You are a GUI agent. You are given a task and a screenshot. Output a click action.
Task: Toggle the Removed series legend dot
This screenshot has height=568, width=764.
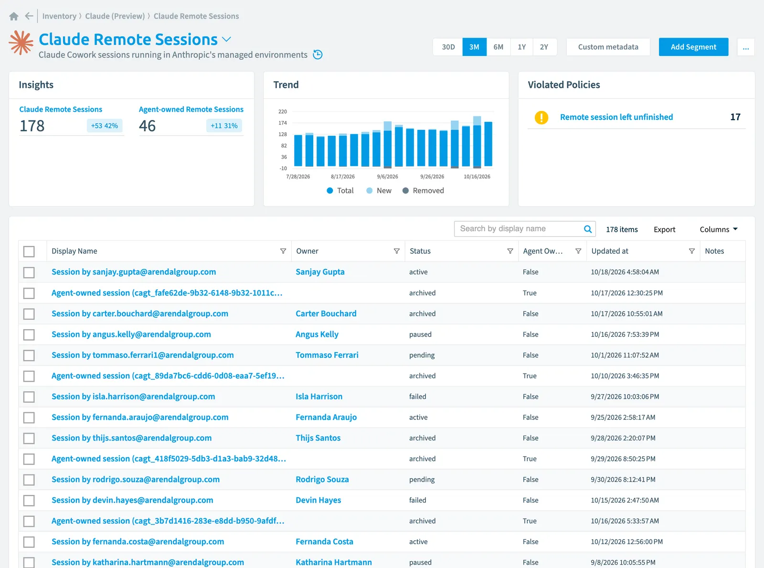tap(405, 191)
